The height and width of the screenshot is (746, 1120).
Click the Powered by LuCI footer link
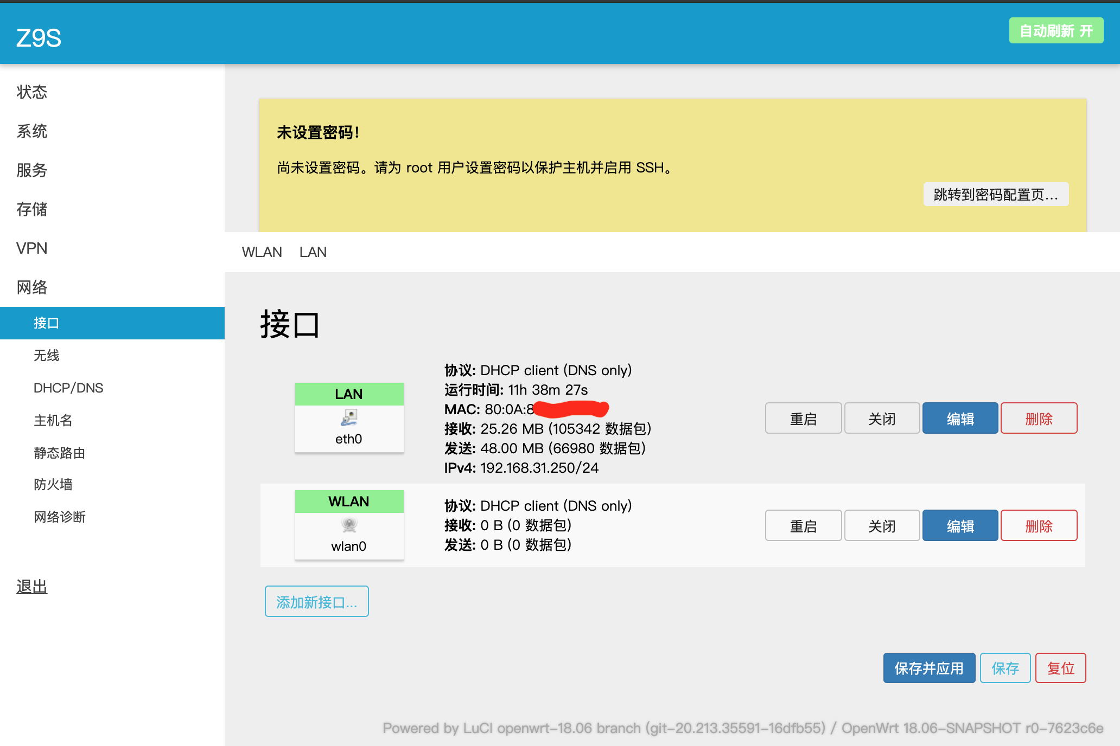point(603,728)
